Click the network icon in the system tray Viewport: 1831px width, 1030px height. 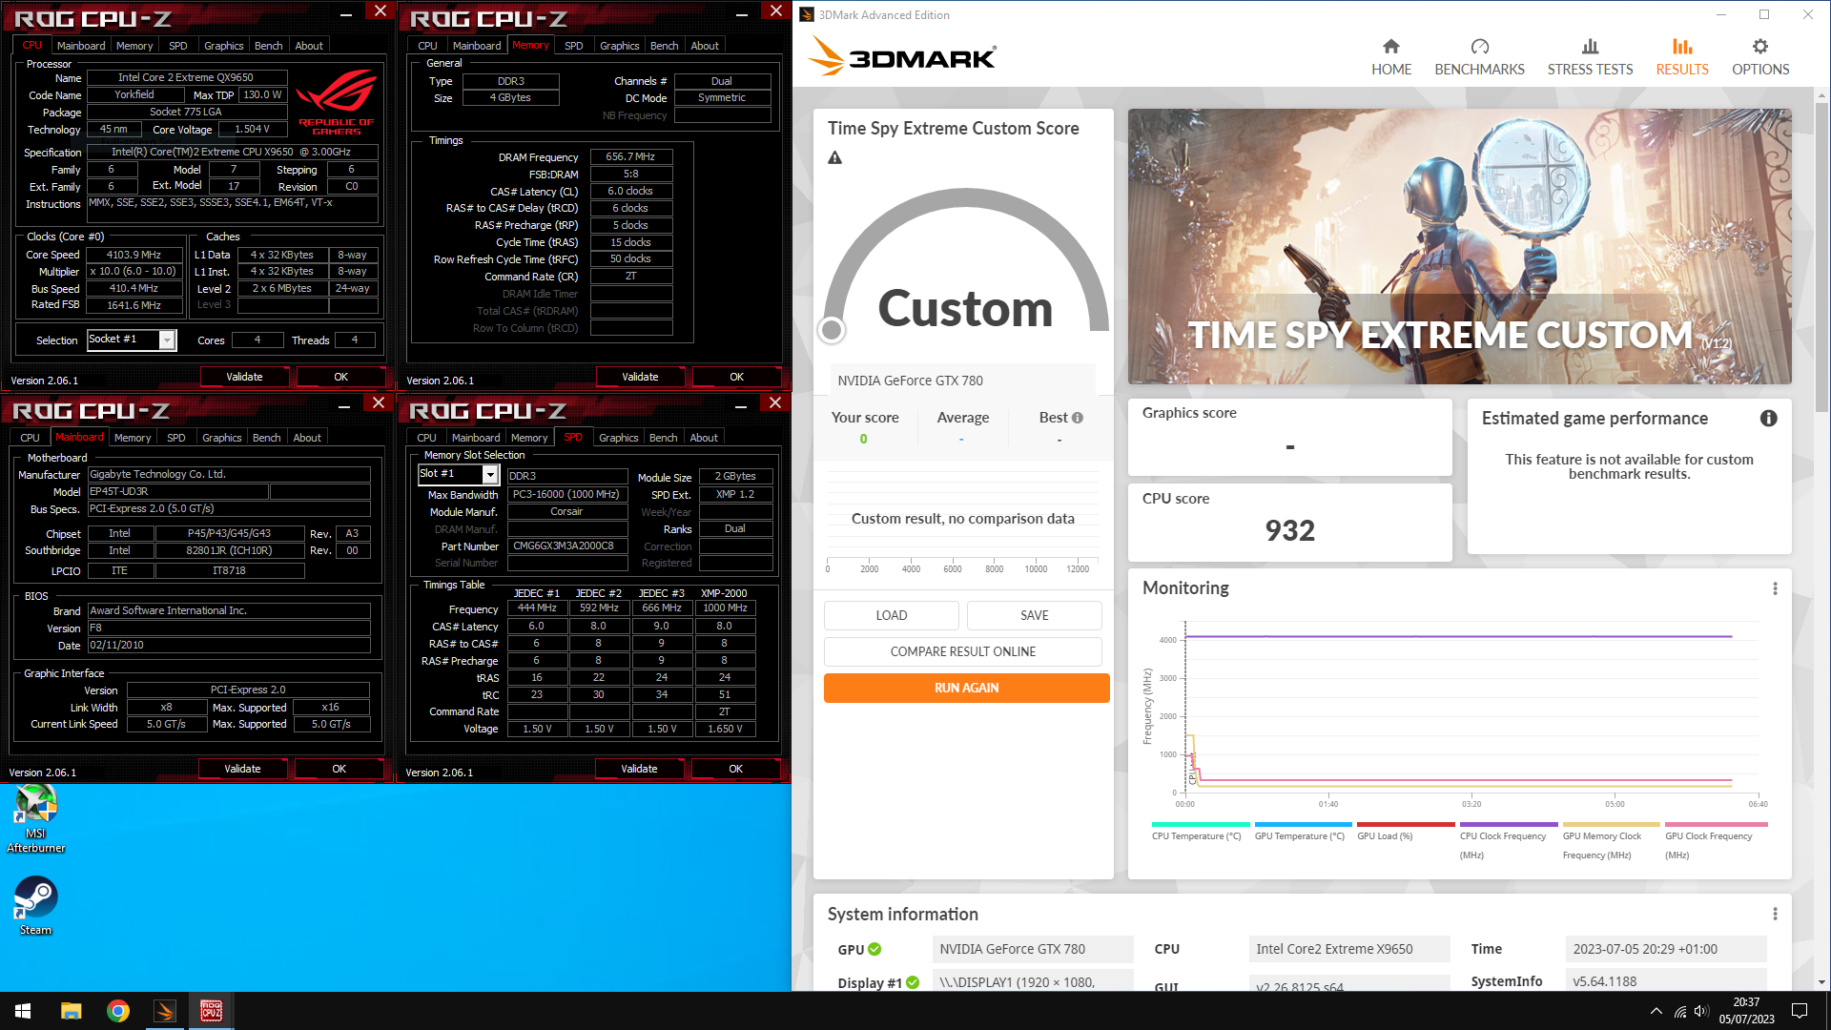click(x=1680, y=1011)
